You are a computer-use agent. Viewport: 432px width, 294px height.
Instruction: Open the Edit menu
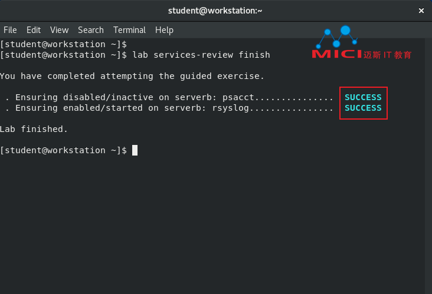coord(34,30)
